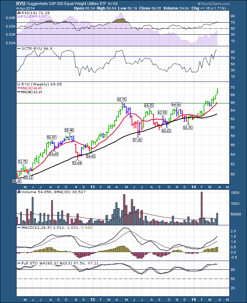This screenshot has width=247, height=303.
Task: Click the red MA(10) 66.05 legend
Action: [31, 88]
